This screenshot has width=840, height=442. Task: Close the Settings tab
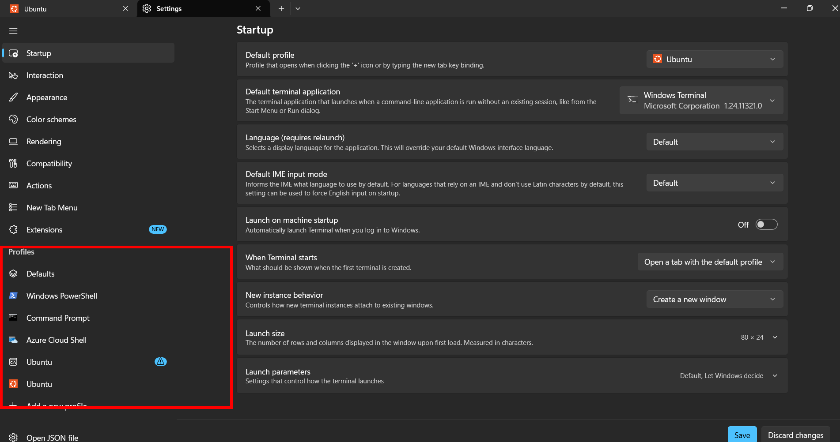(258, 8)
